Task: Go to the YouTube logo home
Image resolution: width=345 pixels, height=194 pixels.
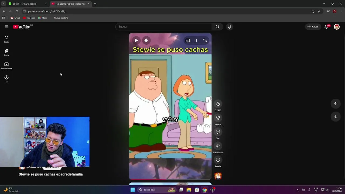Action: (x=21, y=27)
